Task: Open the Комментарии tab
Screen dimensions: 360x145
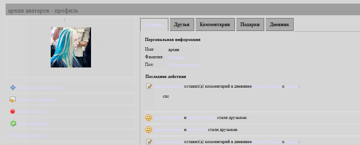Action: [x=215, y=25]
